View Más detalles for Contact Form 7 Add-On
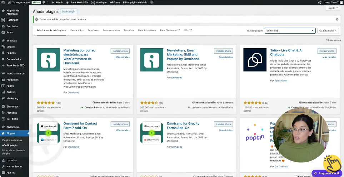The width and height of the screenshot is (344, 177). (x=123, y=130)
